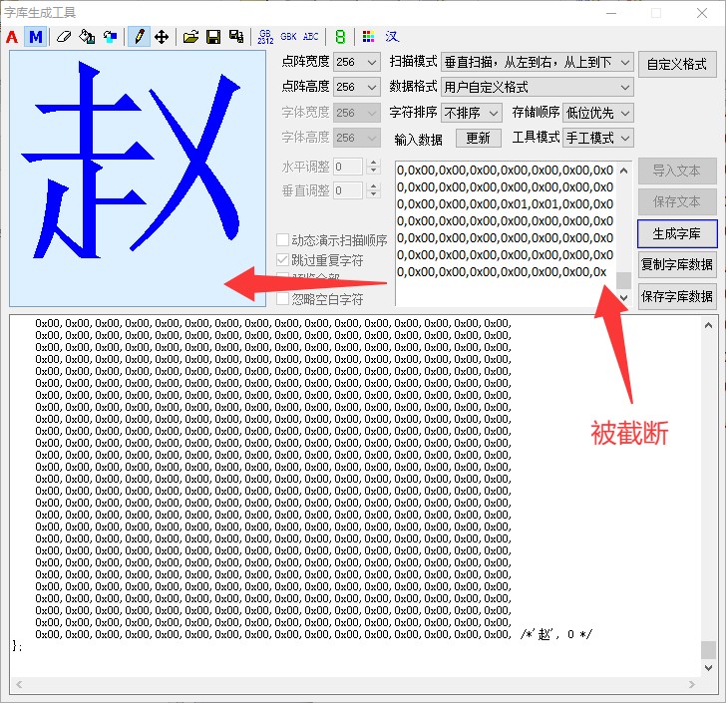The width and height of the screenshot is (726, 703).
Task: Click the 垂直调整 value field
Action: click(348, 190)
